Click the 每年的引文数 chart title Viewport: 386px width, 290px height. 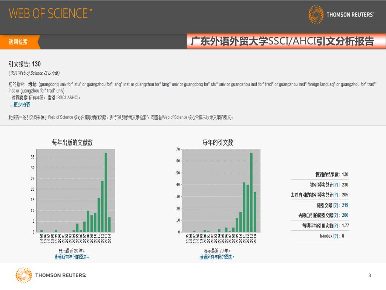pyautogui.click(x=218, y=142)
